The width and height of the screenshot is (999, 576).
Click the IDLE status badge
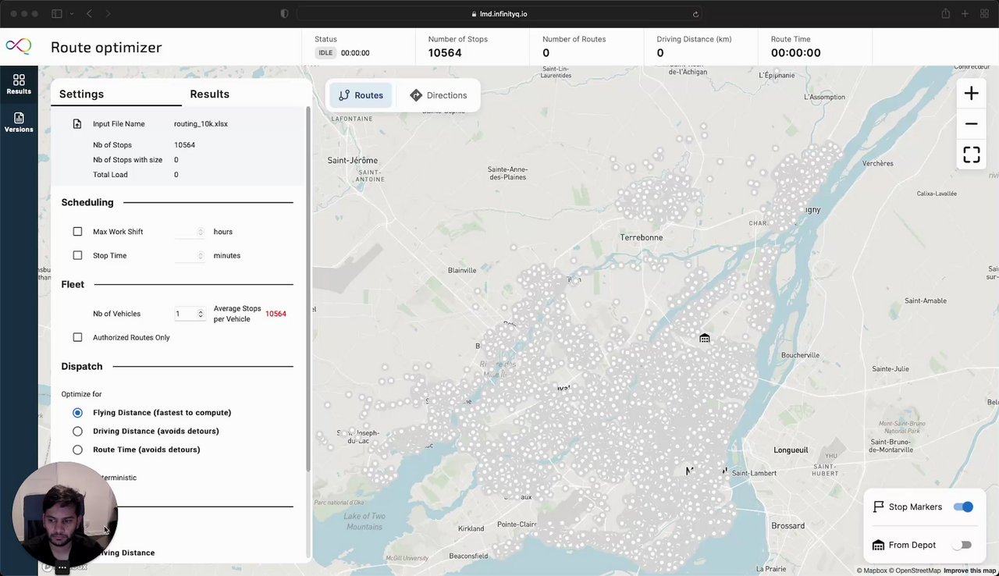pos(325,53)
